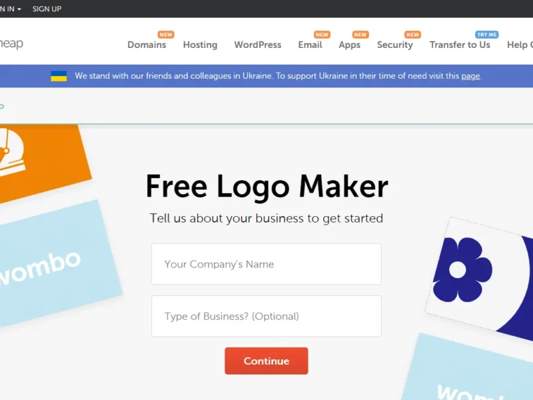Image resolution: width=533 pixels, height=400 pixels.
Task: Open the Security menu item
Action: [395, 45]
